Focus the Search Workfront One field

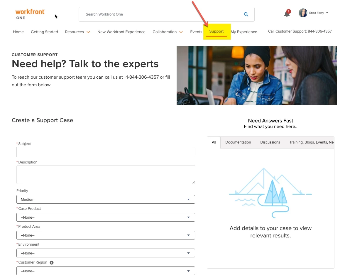[167, 14]
